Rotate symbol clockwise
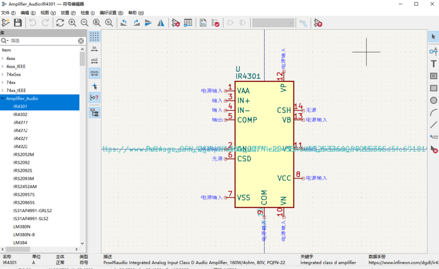Viewport: 439px width, 269px height. [x=136, y=23]
